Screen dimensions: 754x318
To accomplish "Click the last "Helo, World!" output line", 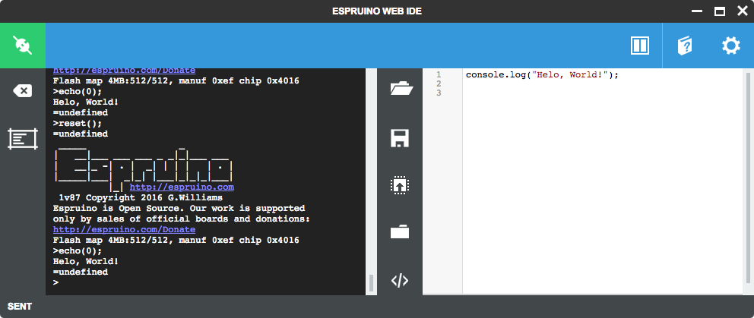I will click(x=86, y=261).
